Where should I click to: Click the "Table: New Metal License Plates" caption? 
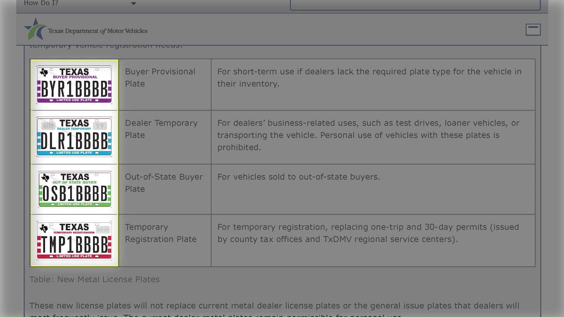[94, 279]
